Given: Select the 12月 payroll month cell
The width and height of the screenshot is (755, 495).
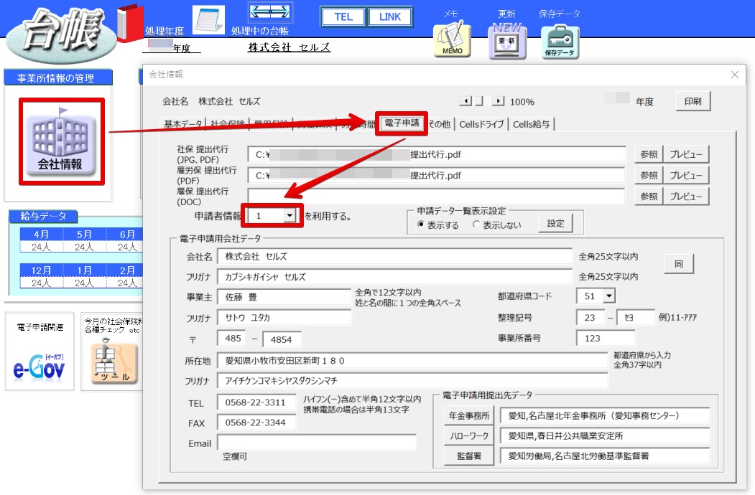Looking at the screenshot, I should click(x=42, y=270).
